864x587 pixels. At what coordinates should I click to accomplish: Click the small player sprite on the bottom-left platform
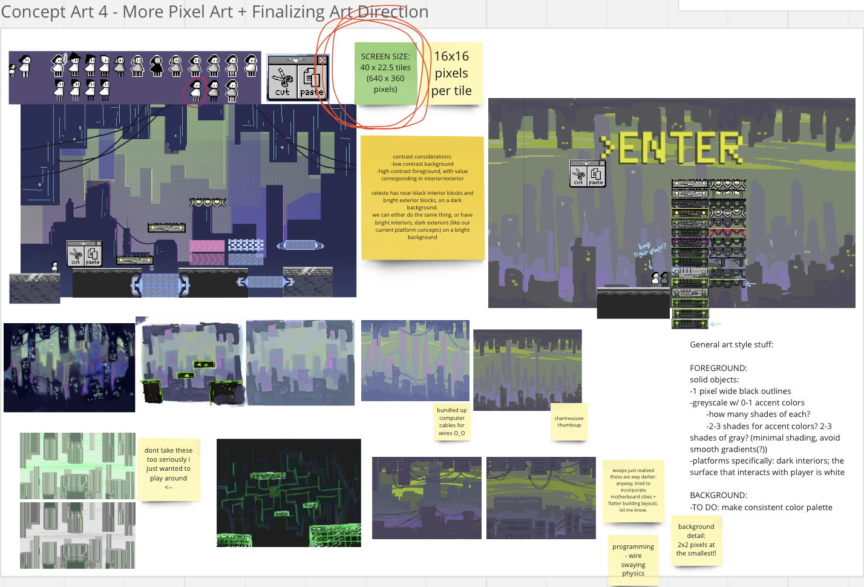click(x=53, y=266)
